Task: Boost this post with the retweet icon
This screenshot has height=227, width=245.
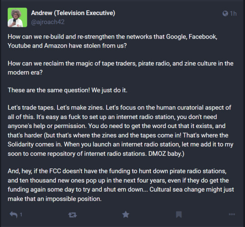Action: [x=73, y=215]
